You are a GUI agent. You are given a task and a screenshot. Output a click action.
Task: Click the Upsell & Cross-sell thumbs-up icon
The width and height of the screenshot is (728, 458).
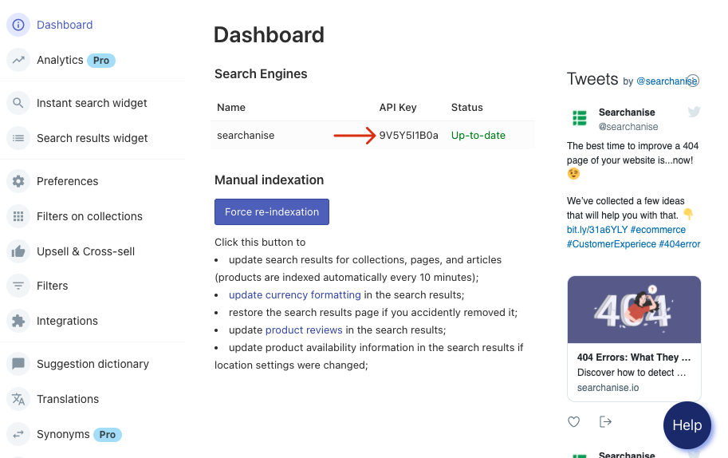click(18, 251)
